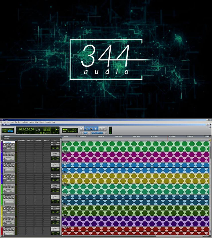Open waveform view selector on 111Hz magenta track
212x238 pixels.
point(9,157)
